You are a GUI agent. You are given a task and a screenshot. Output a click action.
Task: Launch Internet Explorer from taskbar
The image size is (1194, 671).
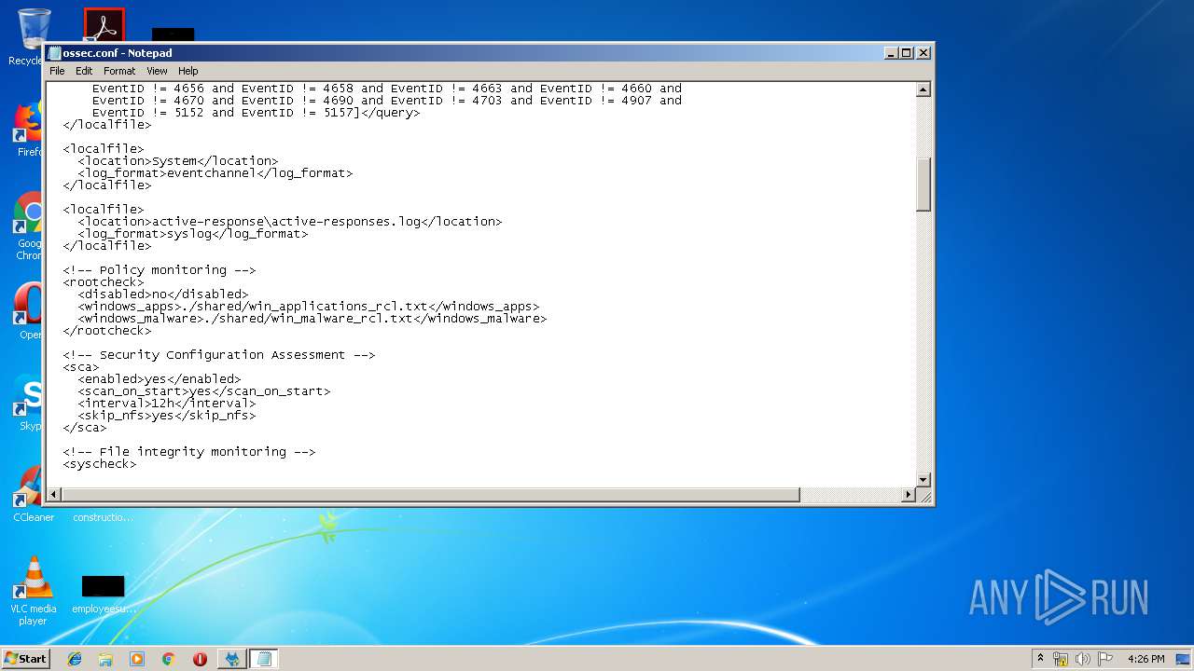click(75, 659)
